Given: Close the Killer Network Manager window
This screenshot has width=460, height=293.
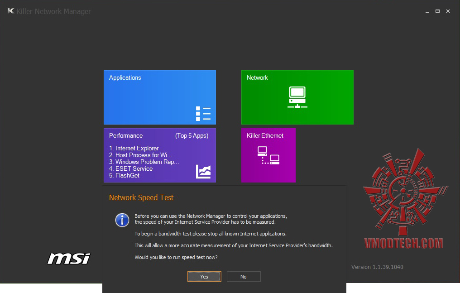Looking at the screenshot, I should tap(448, 11).
